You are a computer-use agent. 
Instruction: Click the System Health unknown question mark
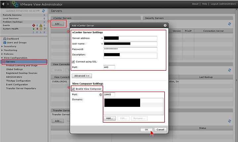click(x=45, y=29)
